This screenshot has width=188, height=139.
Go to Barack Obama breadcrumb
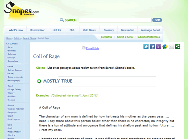click(29, 38)
